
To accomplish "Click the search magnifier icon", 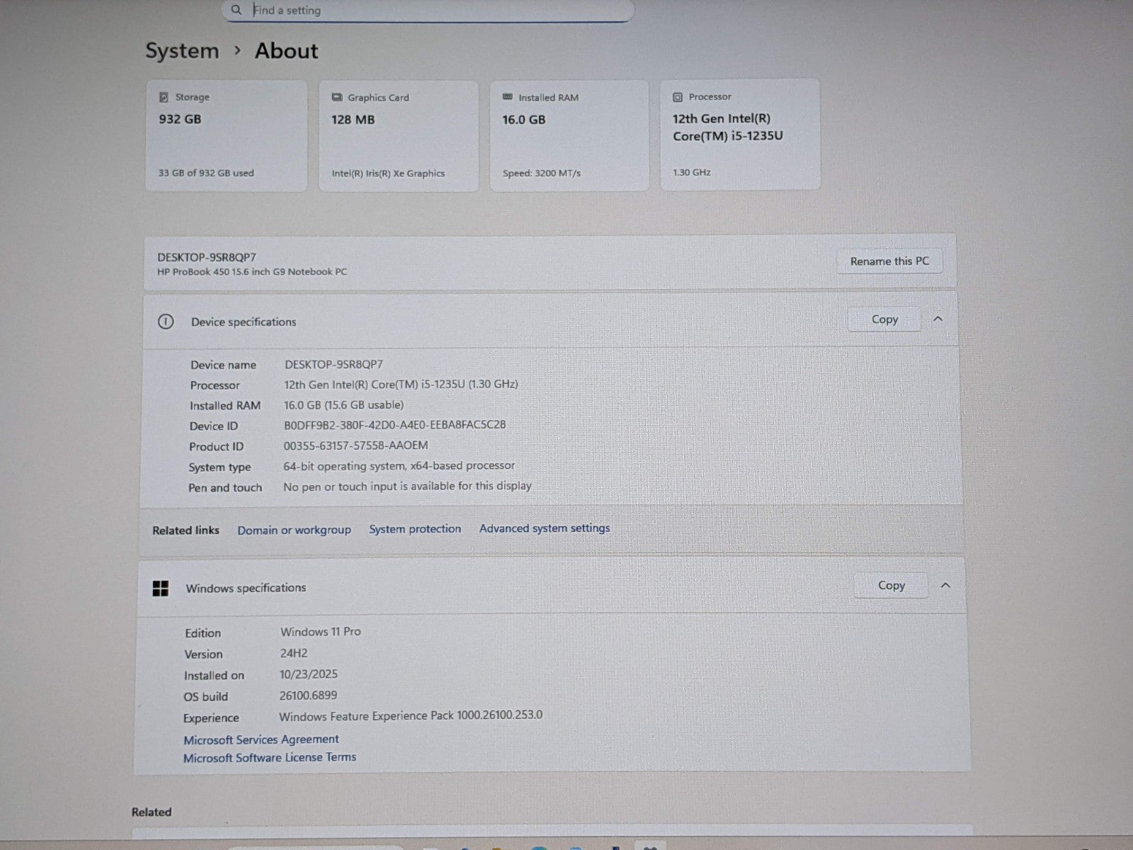I will [237, 10].
